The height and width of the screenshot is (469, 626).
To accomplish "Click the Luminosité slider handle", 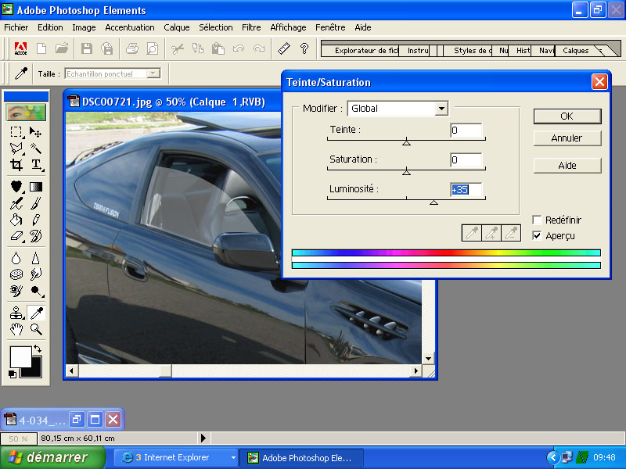I will [x=434, y=202].
